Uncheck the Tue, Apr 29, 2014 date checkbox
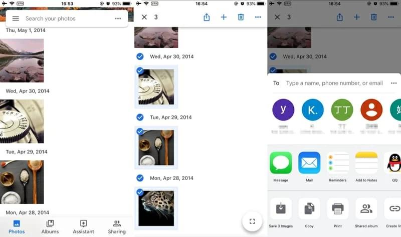 click(x=140, y=117)
